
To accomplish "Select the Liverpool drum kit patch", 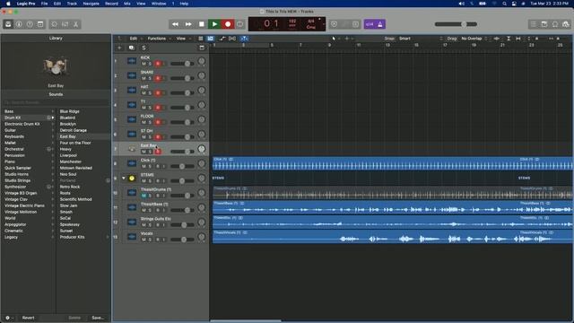I will pyautogui.click(x=68, y=155).
